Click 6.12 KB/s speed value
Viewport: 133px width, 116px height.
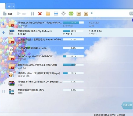[94, 23]
